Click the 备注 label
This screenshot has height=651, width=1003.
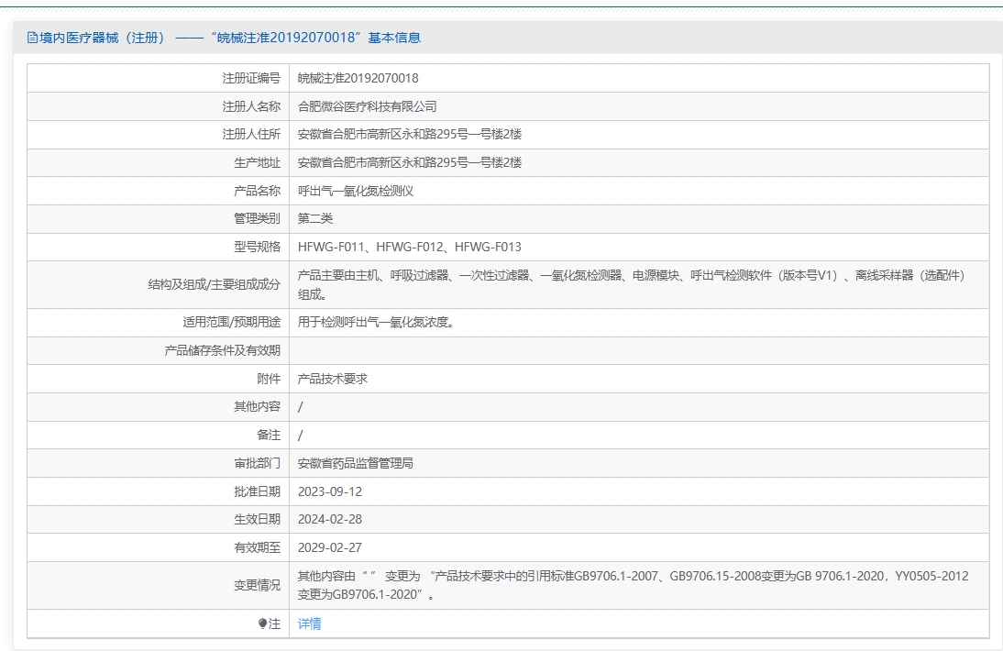(269, 435)
